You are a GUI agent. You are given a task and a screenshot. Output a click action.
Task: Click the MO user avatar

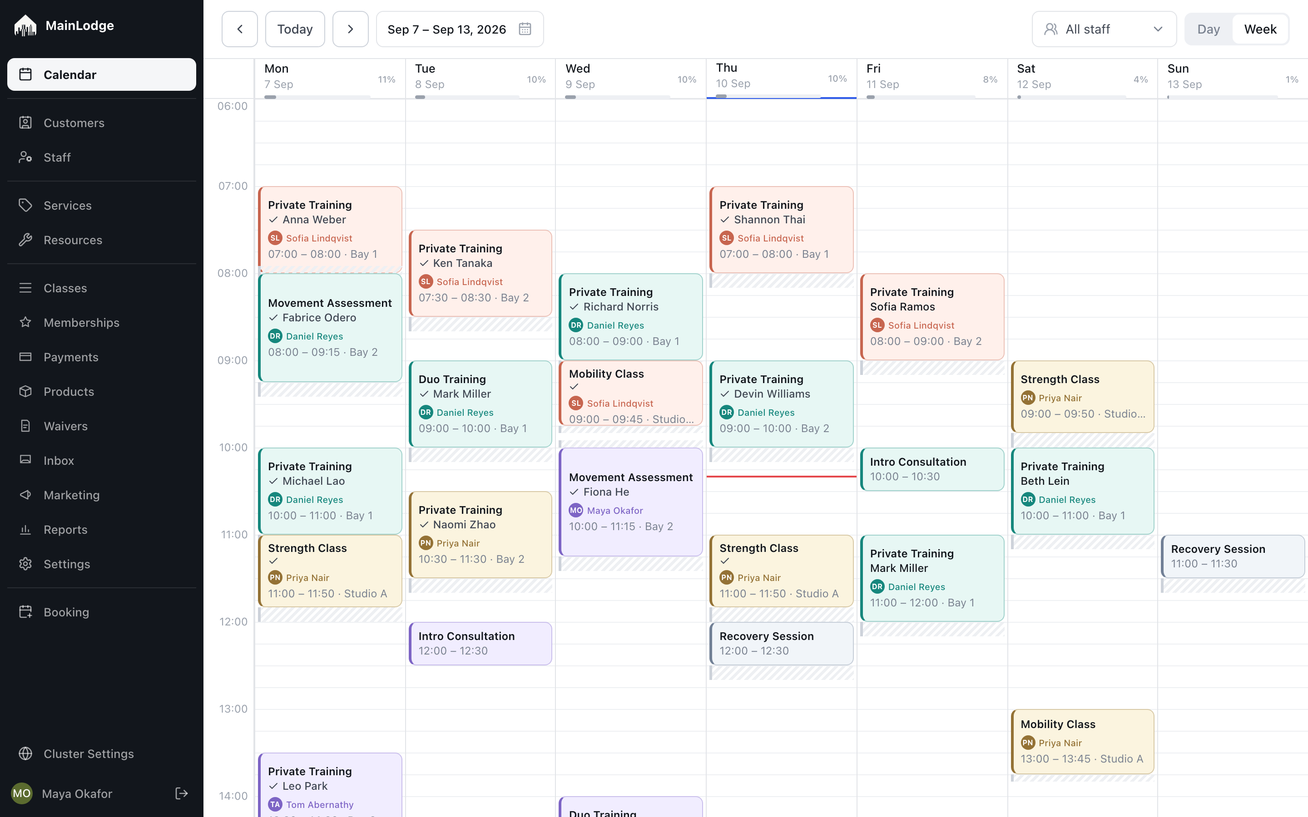pos(22,793)
